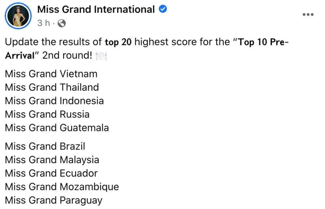The image size is (325, 209).
Task: Click the "Miss Grand Paraguay" entry
Action: pos(54,200)
